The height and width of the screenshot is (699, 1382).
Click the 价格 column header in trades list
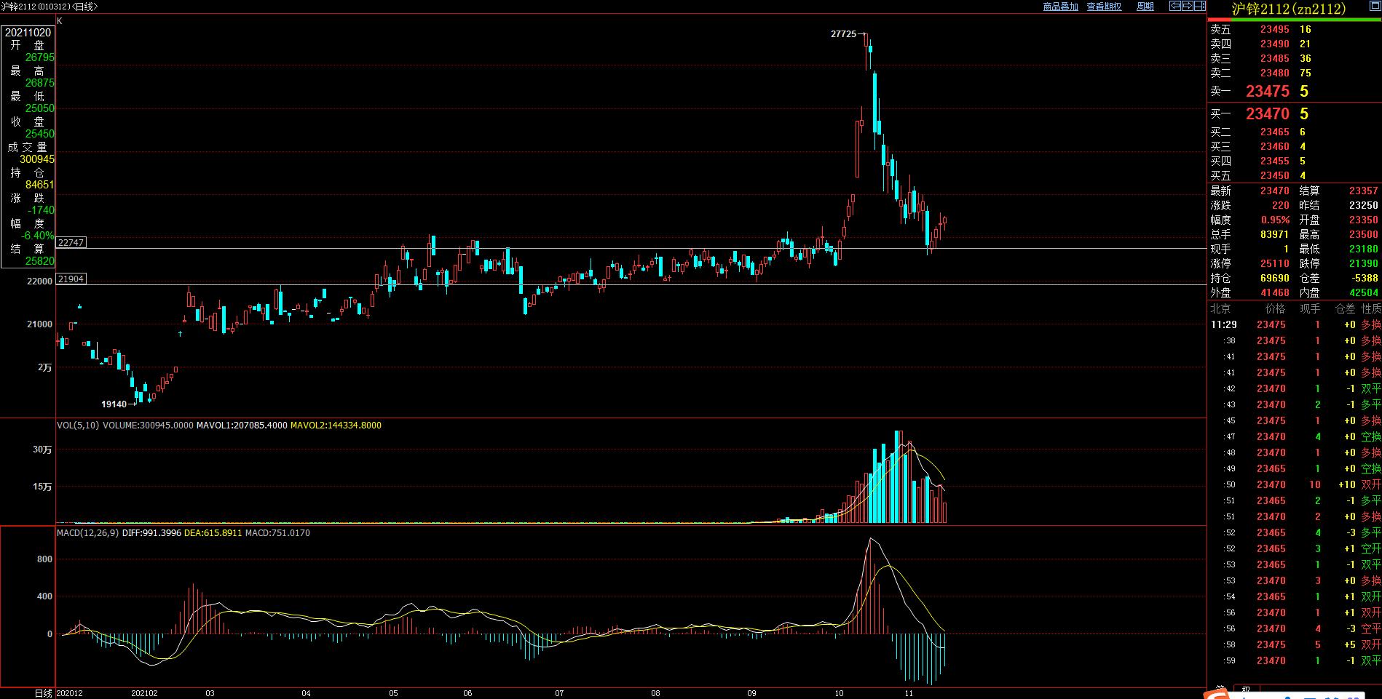click(x=1275, y=309)
